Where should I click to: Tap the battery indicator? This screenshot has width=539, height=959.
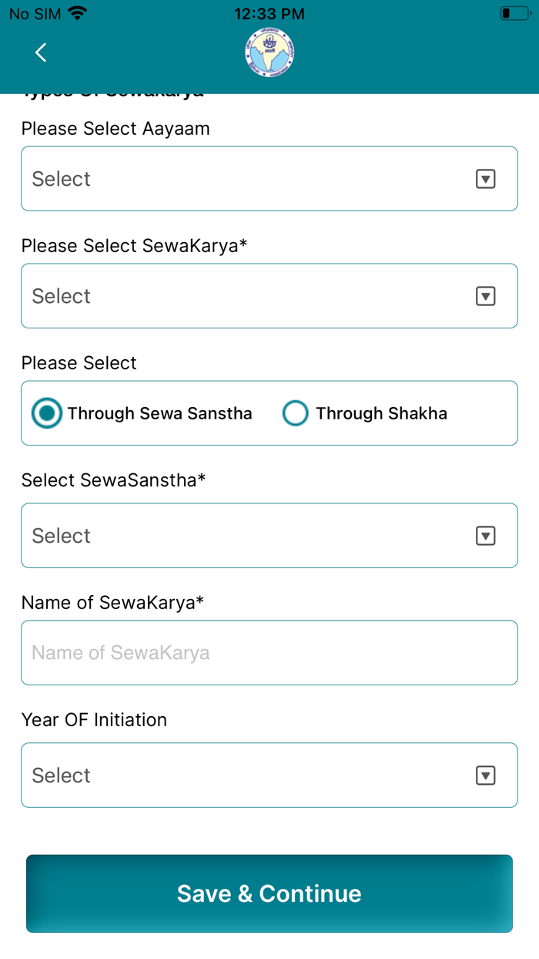click(x=515, y=12)
